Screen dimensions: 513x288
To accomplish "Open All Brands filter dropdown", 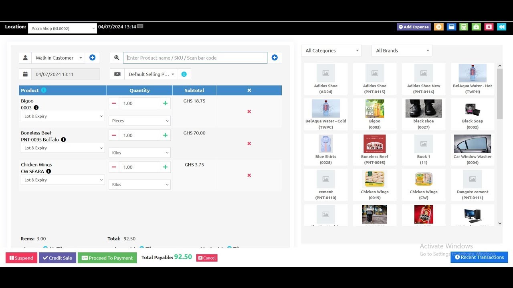I will coord(402,50).
